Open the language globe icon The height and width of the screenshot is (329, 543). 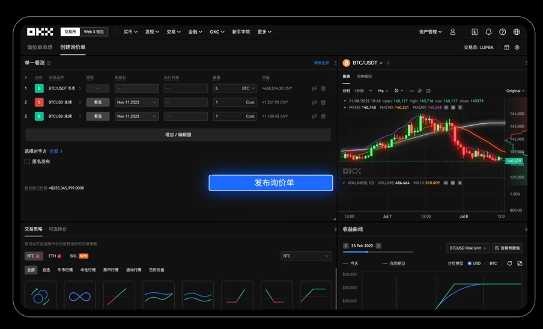[x=517, y=32]
